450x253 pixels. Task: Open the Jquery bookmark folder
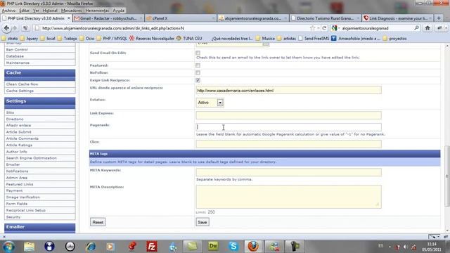click(x=29, y=38)
